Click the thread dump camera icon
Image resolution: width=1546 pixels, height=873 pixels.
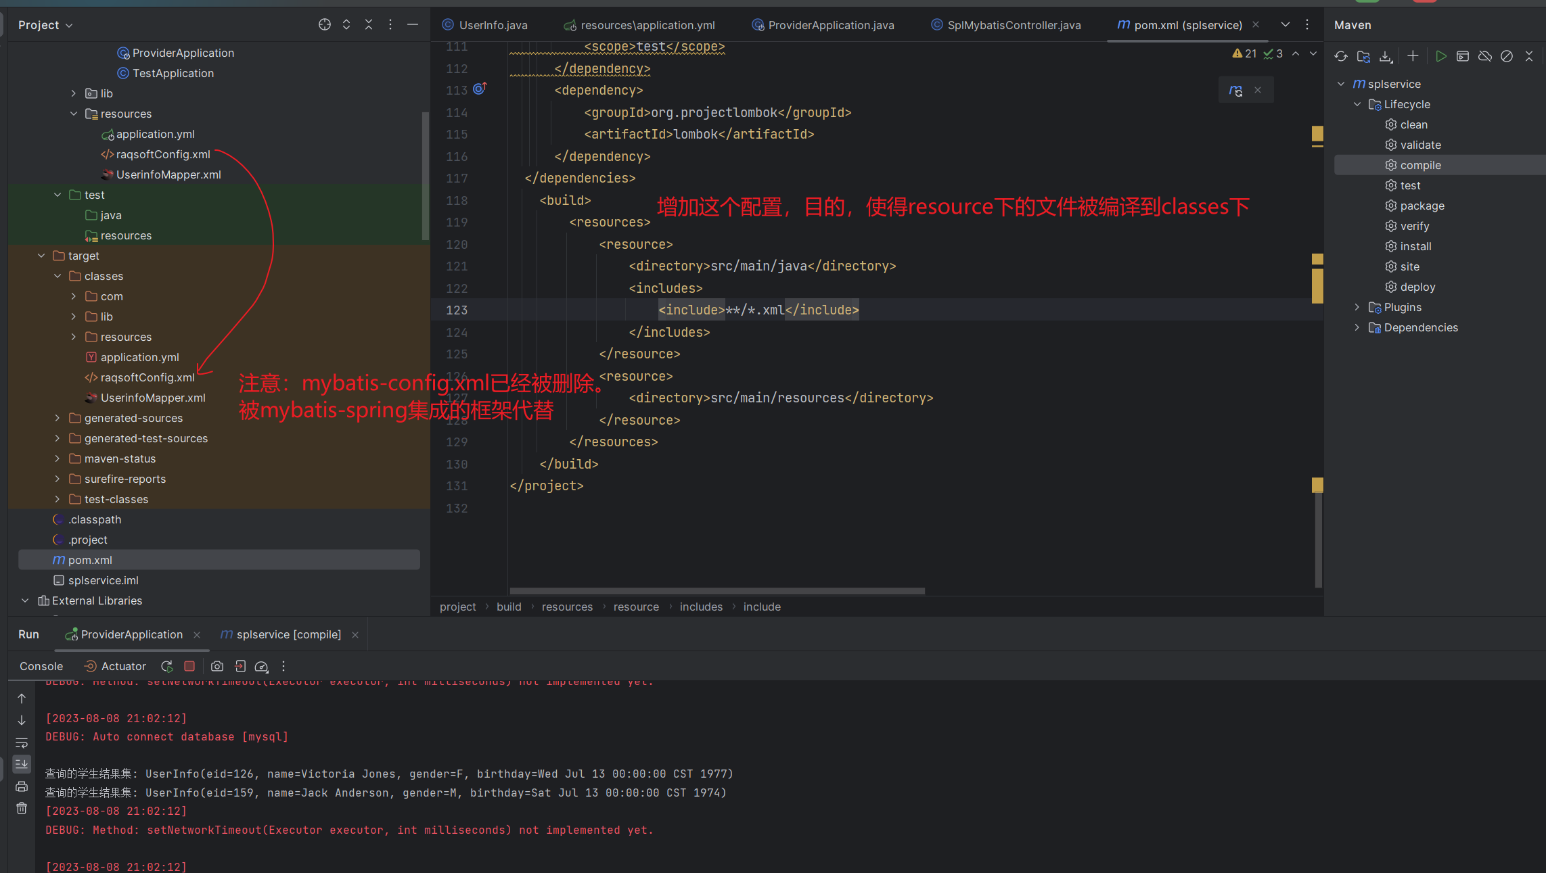(217, 666)
